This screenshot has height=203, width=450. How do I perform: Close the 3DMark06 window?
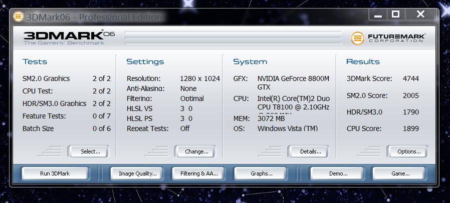click(x=421, y=14)
